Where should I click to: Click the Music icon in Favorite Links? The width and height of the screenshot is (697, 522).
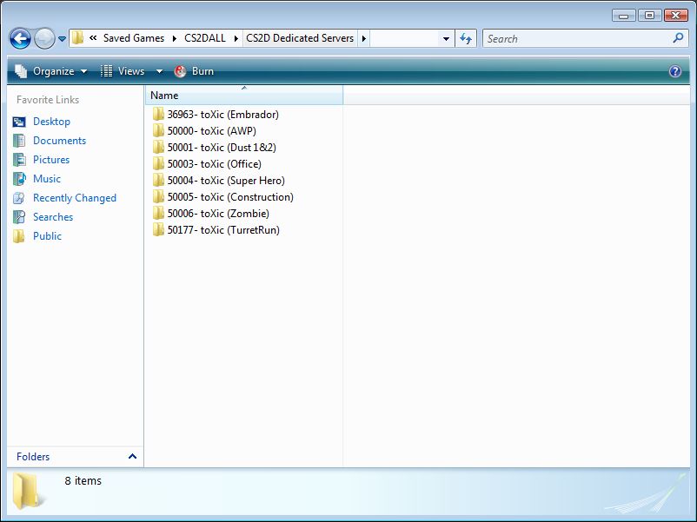(x=19, y=179)
